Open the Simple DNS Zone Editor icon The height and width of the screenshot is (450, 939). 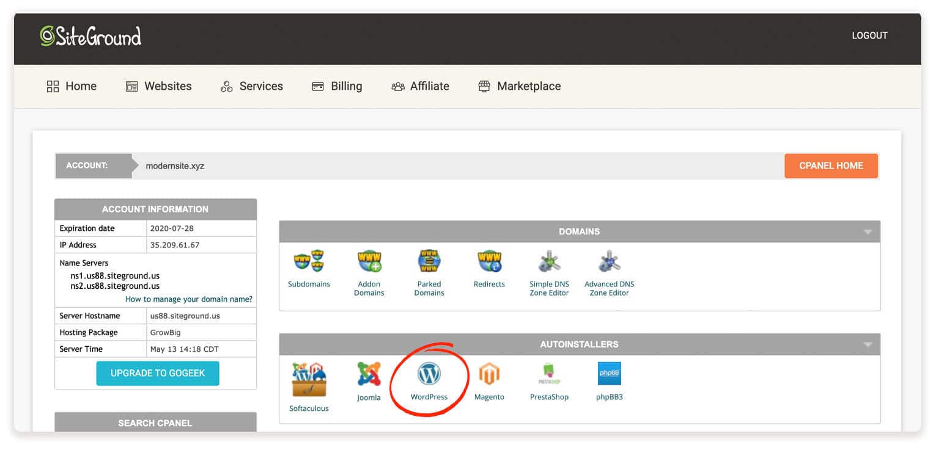549,261
